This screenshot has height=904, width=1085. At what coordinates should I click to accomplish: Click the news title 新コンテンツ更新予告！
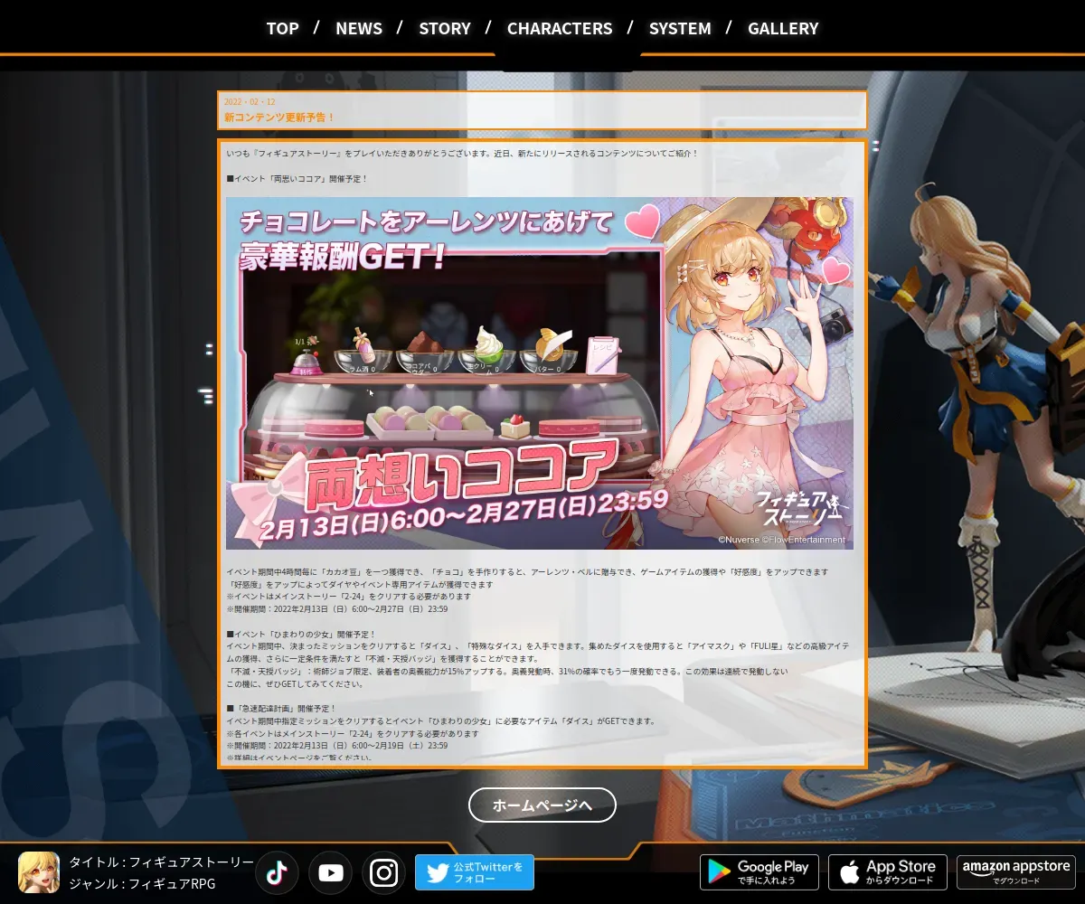point(279,118)
